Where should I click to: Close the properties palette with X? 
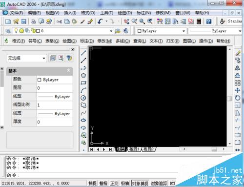click(73, 49)
